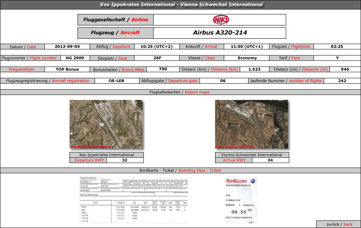
Task: Click the Sitzplatz / Seat label
Action: click(112, 58)
